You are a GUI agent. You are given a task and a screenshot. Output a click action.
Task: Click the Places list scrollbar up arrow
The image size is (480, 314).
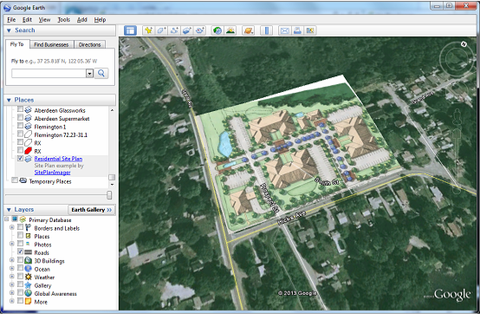click(x=112, y=109)
